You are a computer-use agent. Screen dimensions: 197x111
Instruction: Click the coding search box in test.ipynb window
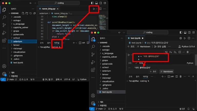click(151, 33)
